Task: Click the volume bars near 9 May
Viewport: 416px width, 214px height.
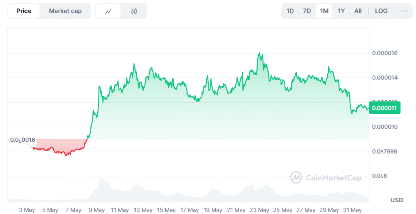Action: click(x=101, y=190)
